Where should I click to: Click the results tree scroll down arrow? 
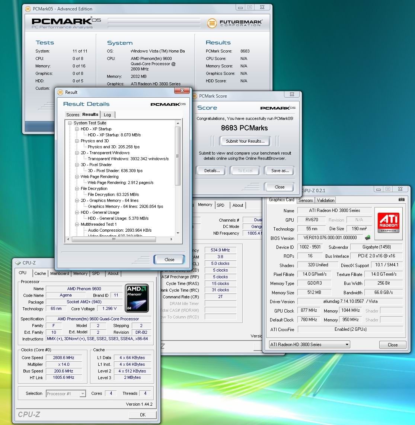pyautogui.click(x=178, y=233)
